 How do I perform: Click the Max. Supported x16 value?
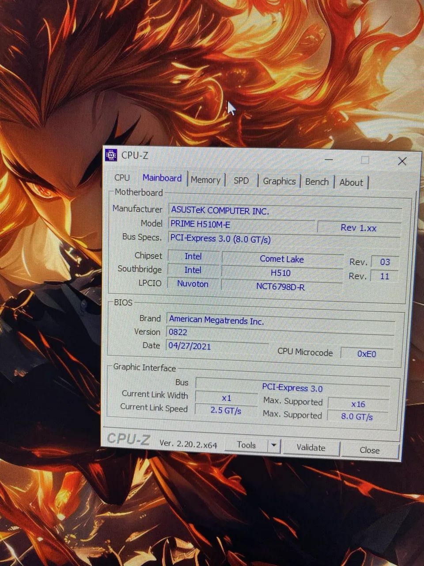358,404
